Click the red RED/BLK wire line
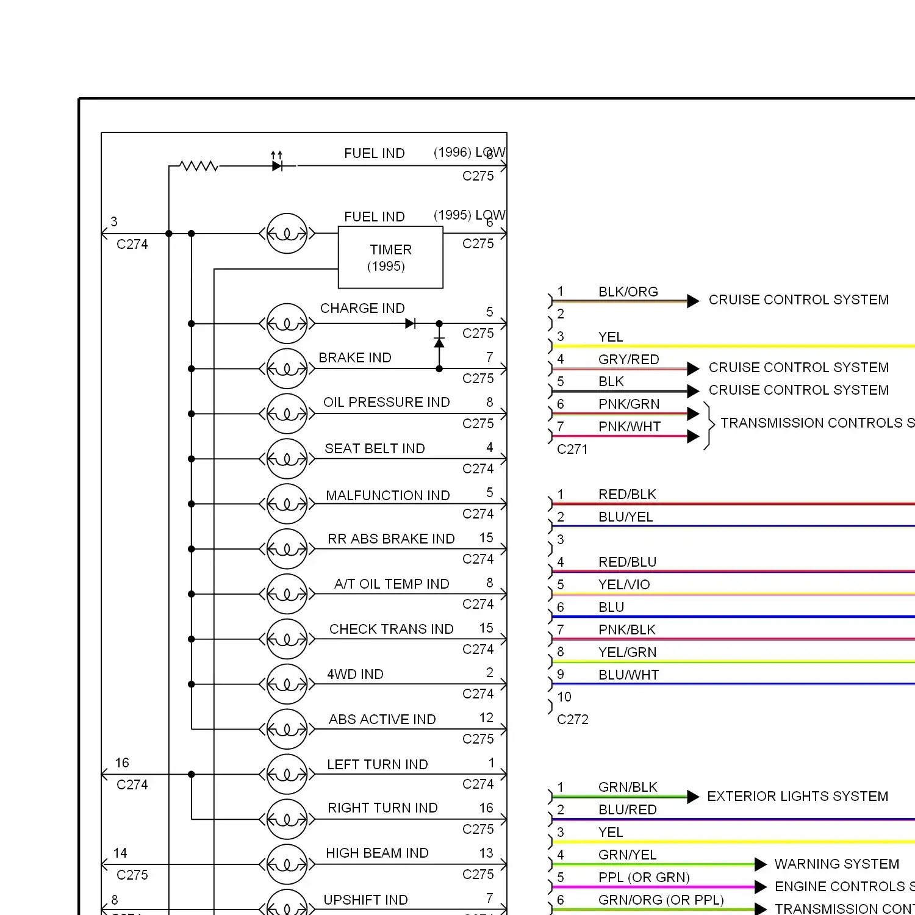Viewport: 915px width, 915px height. pos(733,504)
